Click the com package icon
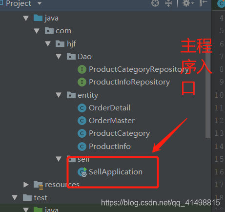This screenshot has width=225, height=212. click(x=49, y=31)
